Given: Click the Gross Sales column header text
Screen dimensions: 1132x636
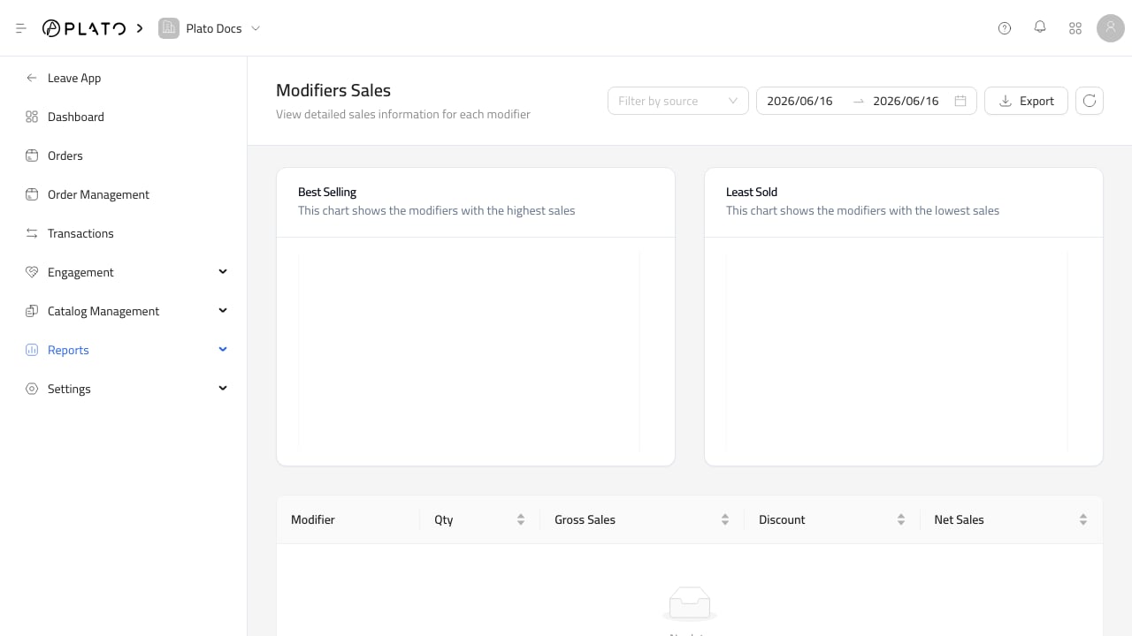Looking at the screenshot, I should point(585,519).
